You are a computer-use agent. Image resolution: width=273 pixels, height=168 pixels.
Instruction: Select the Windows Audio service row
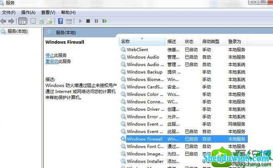click(x=184, y=57)
